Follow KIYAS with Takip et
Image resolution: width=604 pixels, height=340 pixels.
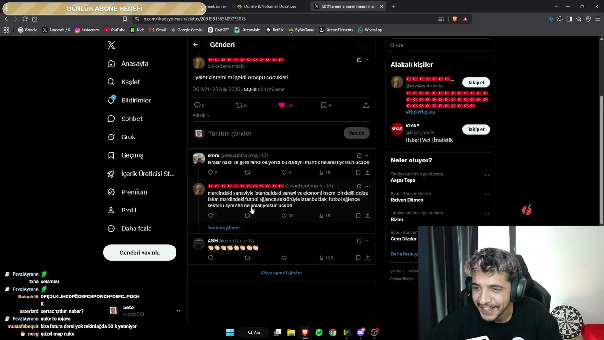click(476, 129)
